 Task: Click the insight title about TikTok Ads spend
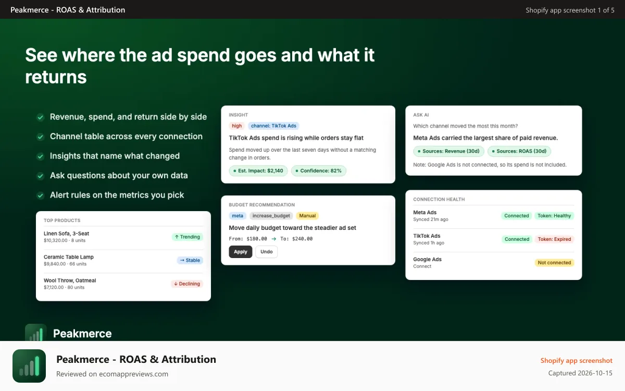point(296,138)
